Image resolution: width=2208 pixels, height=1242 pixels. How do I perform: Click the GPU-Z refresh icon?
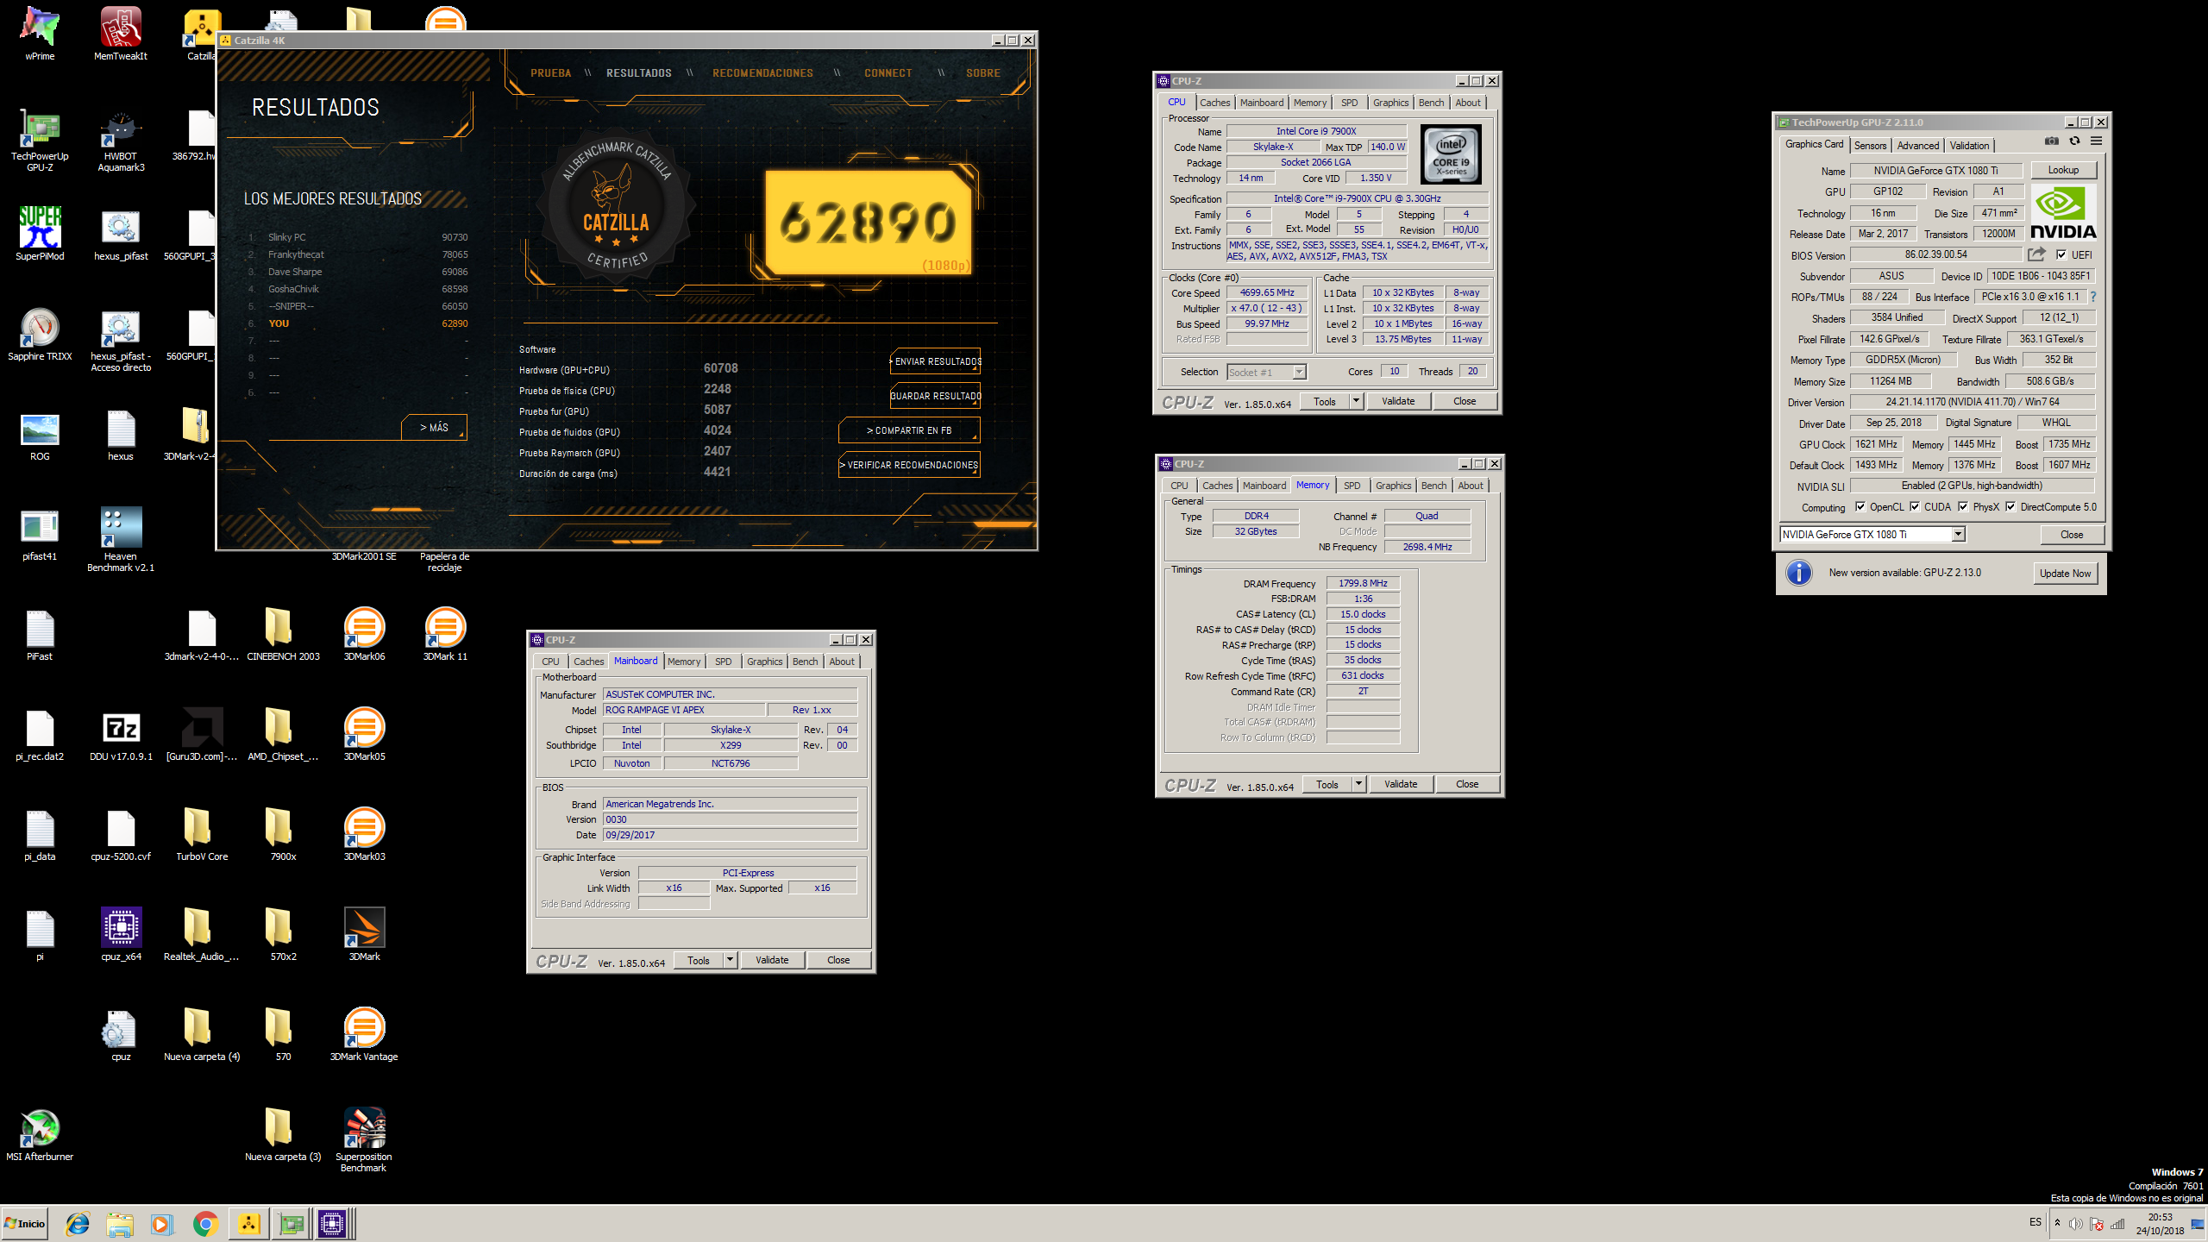(x=2074, y=141)
